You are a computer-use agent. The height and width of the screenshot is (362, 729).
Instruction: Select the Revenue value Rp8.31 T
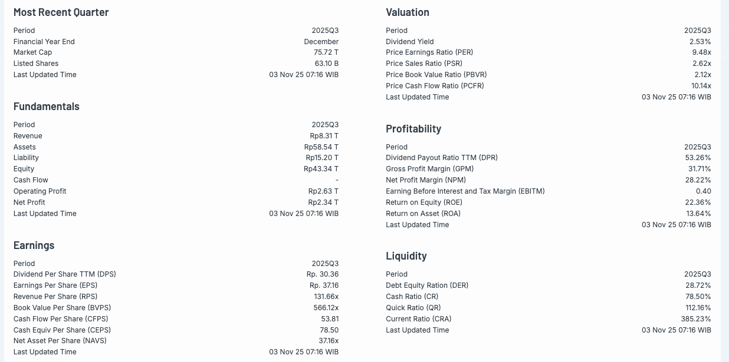pos(324,136)
